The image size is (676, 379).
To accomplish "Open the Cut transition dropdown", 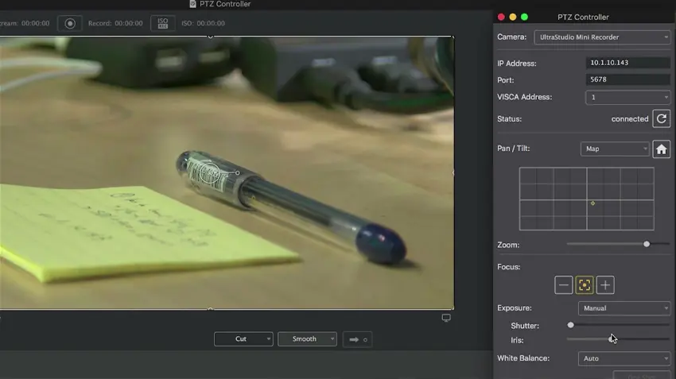I will coord(243,339).
